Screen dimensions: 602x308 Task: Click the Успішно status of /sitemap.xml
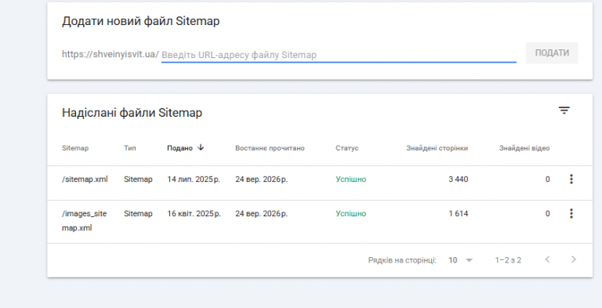pyautogui.click(x=351, y=179)
